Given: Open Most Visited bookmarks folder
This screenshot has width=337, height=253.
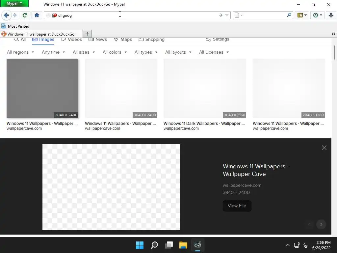Looking at the screenshot, I should pyautogui.click(x=15, y=26).
